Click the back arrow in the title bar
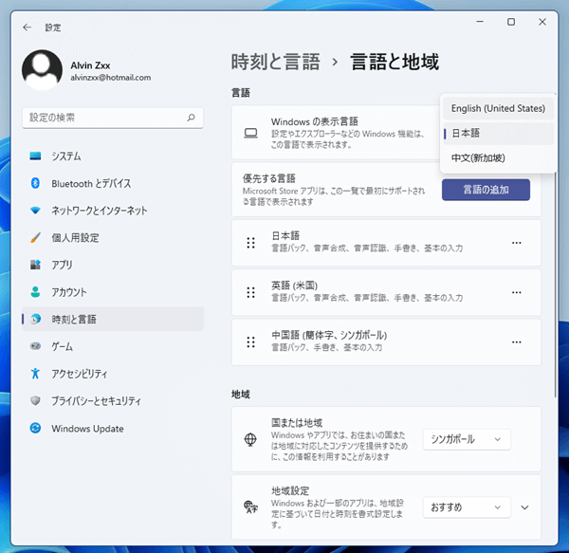Image resolution: width=569 pixels, height=553 pixels. point(27,28)
